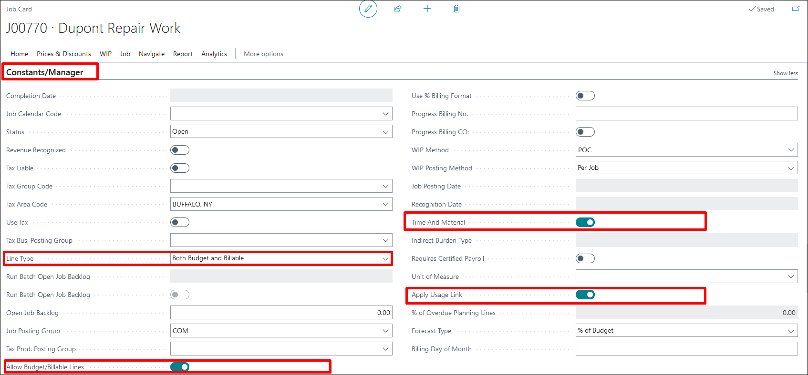This screenshot has width=808, height=375.
Task: Click the More options link
Action: (263, 54)
